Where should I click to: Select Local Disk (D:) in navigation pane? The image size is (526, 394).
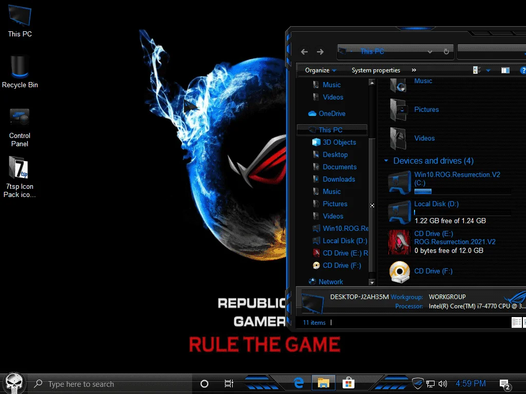340,241
